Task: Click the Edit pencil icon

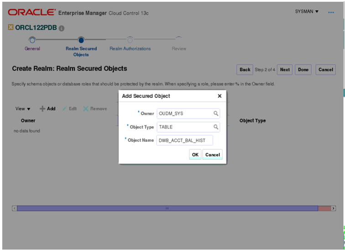Action: 64,109
